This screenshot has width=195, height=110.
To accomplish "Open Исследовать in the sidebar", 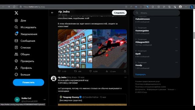I will point(25,27).
